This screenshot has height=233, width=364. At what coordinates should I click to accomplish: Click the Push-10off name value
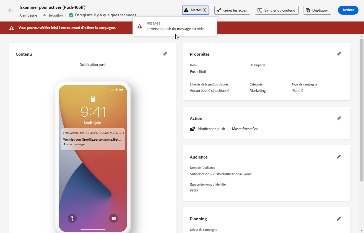click(198, 71)
